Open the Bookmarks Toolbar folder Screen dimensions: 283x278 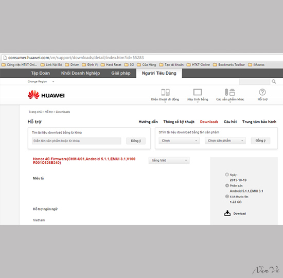pyautogui.click(x=228, y=64)
